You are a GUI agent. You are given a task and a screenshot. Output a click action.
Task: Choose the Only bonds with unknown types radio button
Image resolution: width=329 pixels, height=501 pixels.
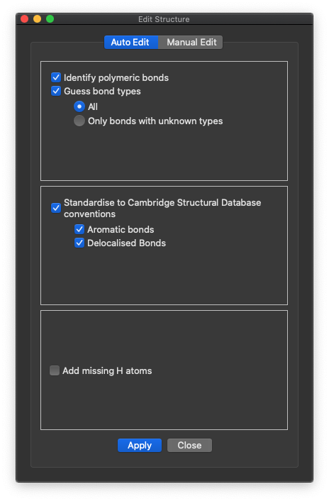[x=79, y=121]
